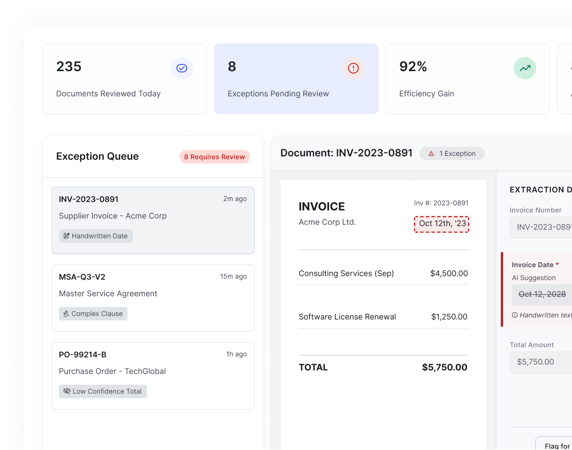Open the MSA-Q3-V2 Master Service Agreement item
The width and height of the screenshot is (572, 450).
(153, 298)
